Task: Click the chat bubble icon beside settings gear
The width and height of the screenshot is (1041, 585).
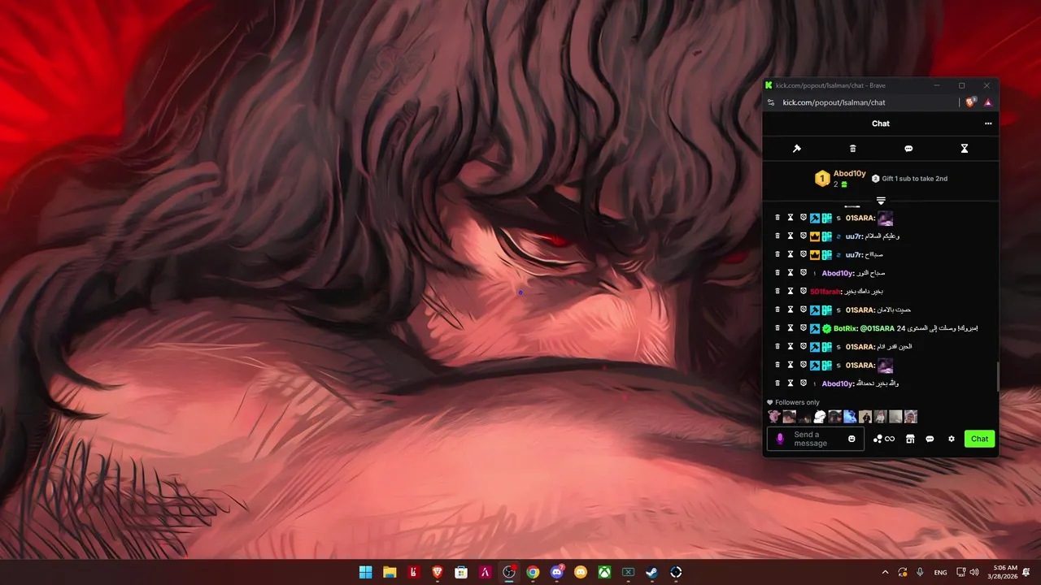Action: [930, 439]
